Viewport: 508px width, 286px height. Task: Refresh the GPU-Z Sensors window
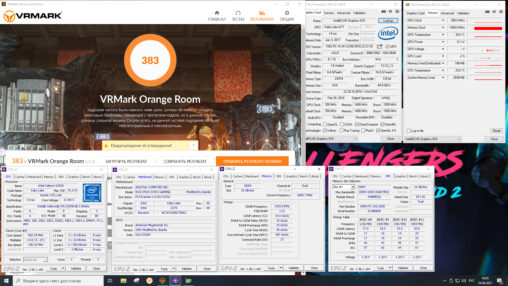pos(494,12)
